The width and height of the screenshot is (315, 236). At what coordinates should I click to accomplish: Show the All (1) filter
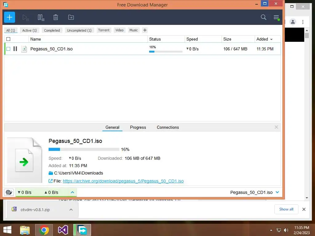pos(11,30)
